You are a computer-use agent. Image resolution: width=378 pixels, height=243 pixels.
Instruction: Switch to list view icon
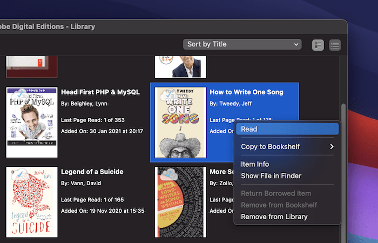(x=335, y=45)
